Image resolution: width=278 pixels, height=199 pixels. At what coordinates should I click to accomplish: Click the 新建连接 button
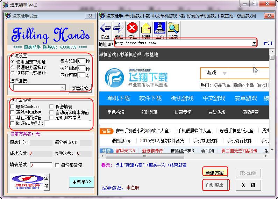point(80,88)
